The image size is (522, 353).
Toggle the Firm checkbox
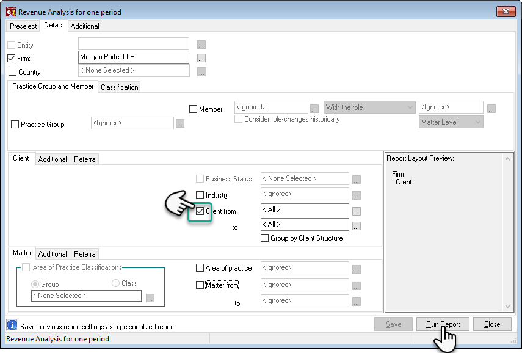pyautogui.click(x=12, y=58)
